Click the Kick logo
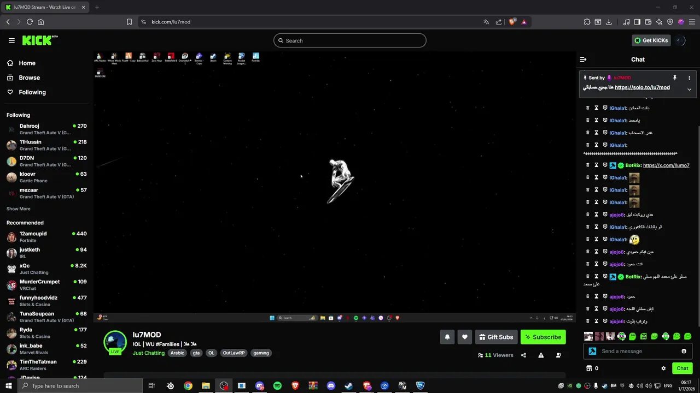The width and height of the screenshot is (700, 393). coord(39,40)
